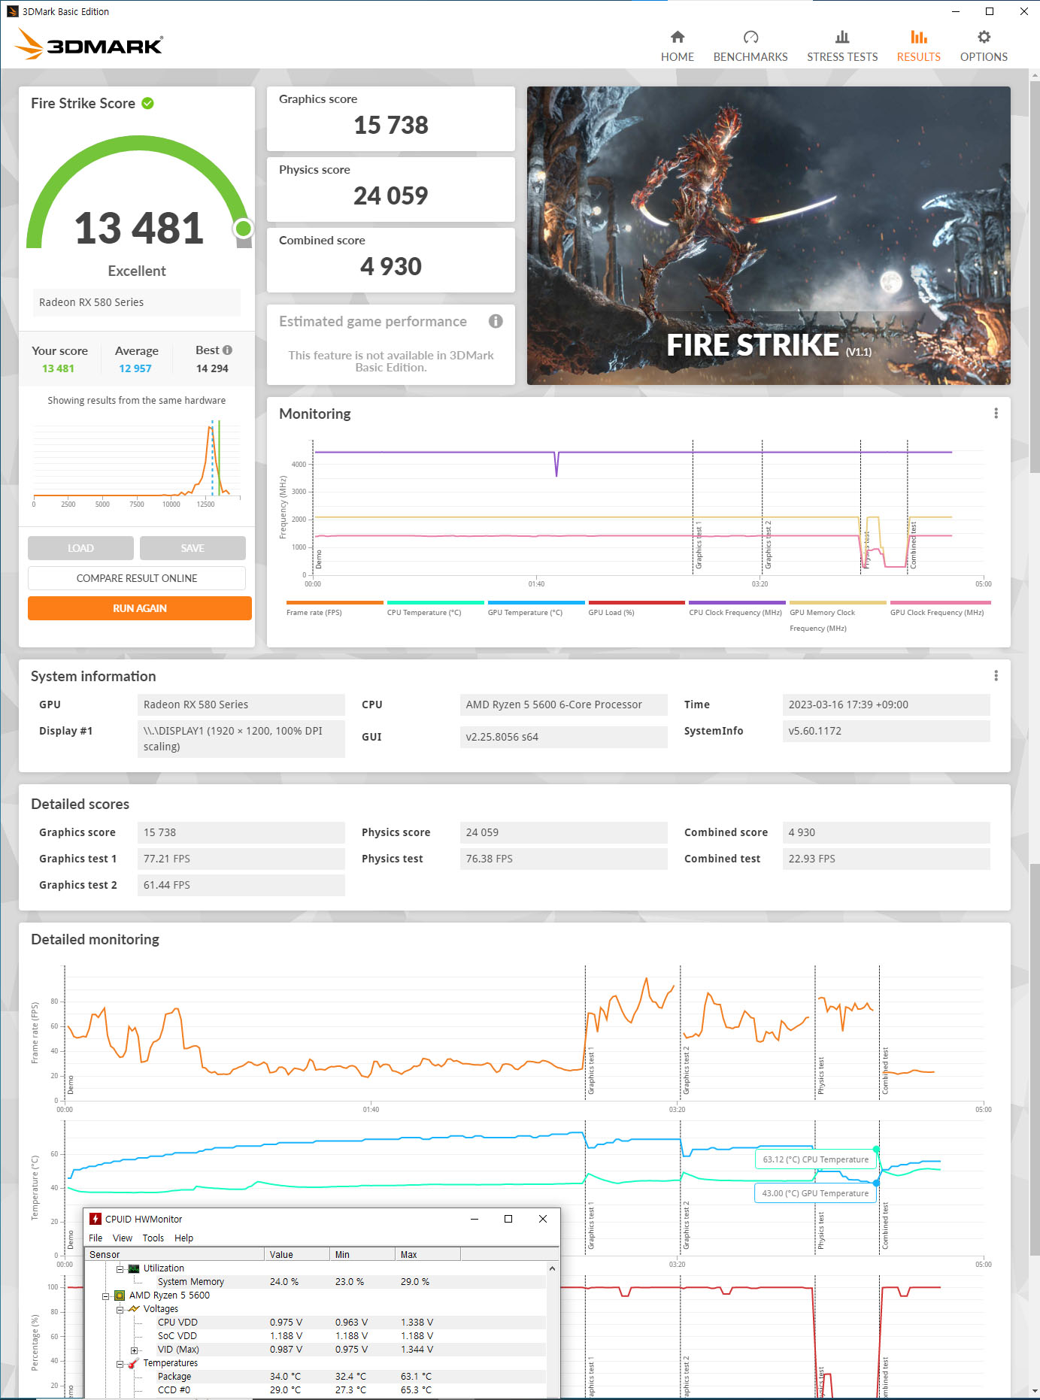Collapse the AMD Ryzen 5 5600 node
Viewport: 1040px width, 1400px height.
click(105, 1295)
